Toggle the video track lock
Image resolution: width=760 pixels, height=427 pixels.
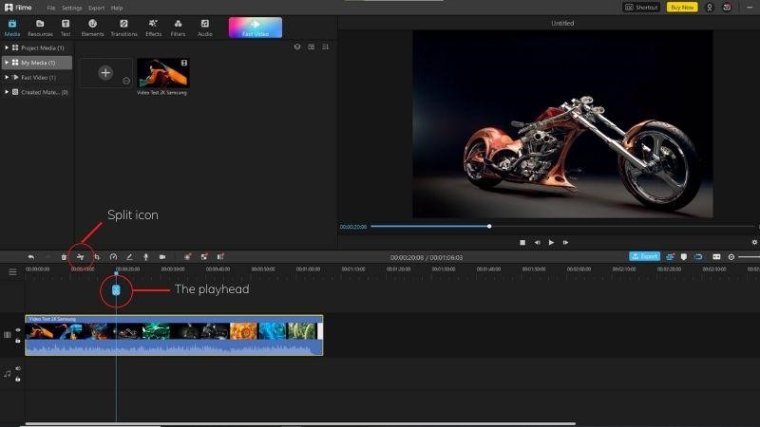point(18,341)
